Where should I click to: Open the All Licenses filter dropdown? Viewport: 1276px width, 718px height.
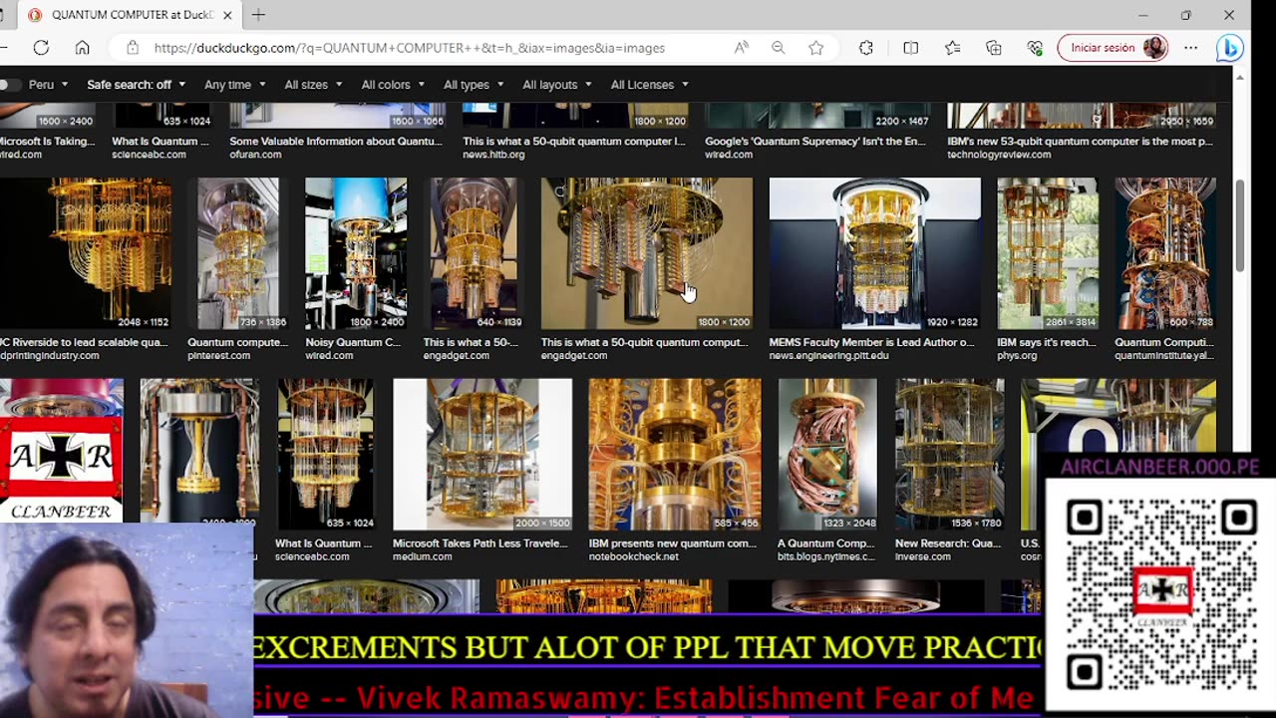649,85
